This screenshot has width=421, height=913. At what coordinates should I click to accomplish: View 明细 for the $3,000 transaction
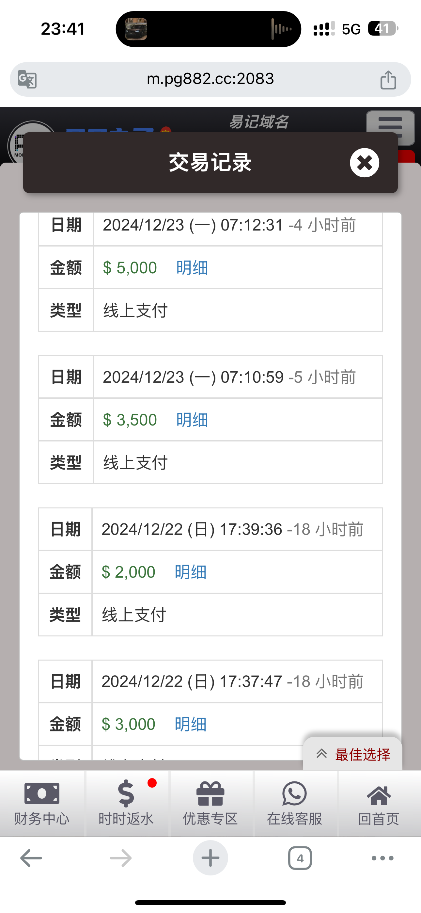pos(191,724)
